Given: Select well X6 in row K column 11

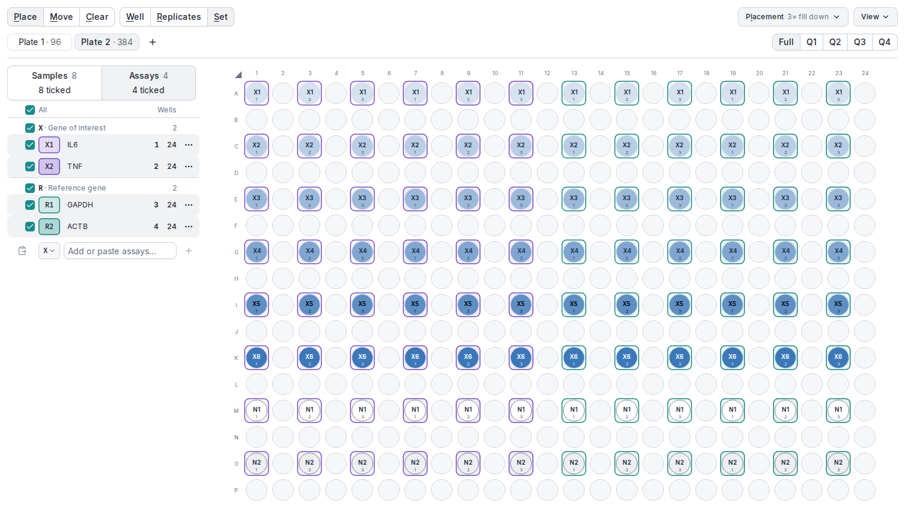Looking at the screenshot, I should pos(521,358).
